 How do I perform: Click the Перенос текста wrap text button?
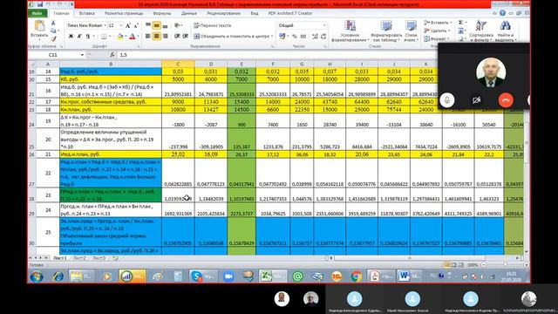[213, 25]
